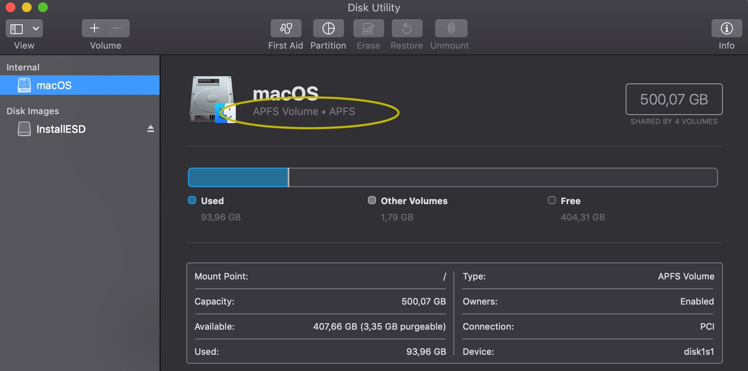Eject the InstallESD disk image

point(151,129)
